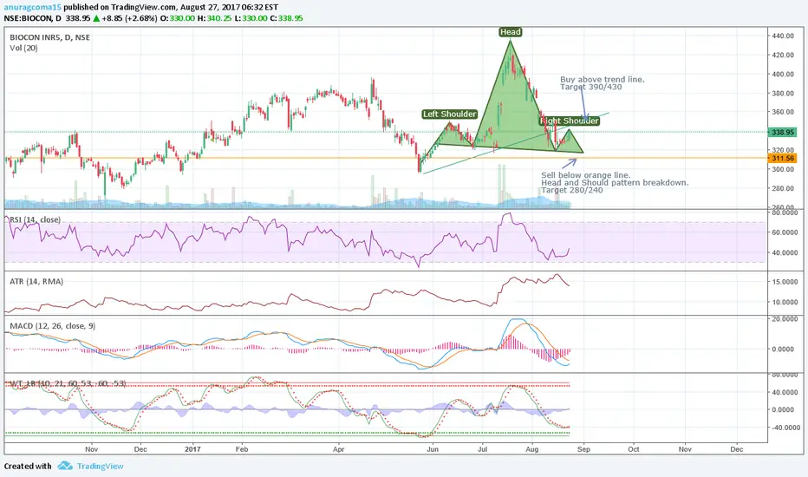Click the opening price O:330.00 value
This screenshot has width=808, height=477.
tap(178, 18)
